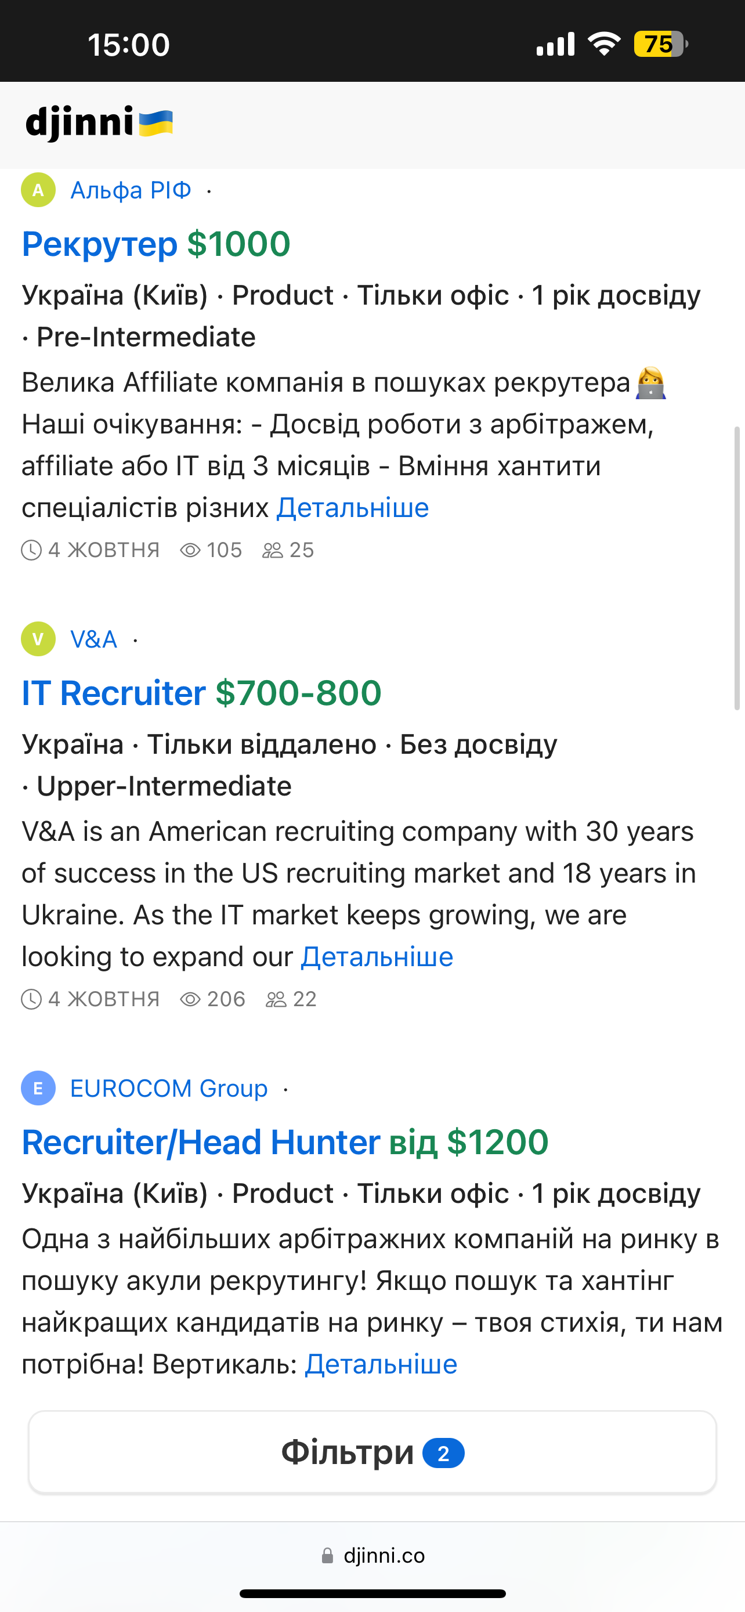Open the EUROCOM Group company link
Viewport: 745px width, 1612px height.
coord(169,1089)
